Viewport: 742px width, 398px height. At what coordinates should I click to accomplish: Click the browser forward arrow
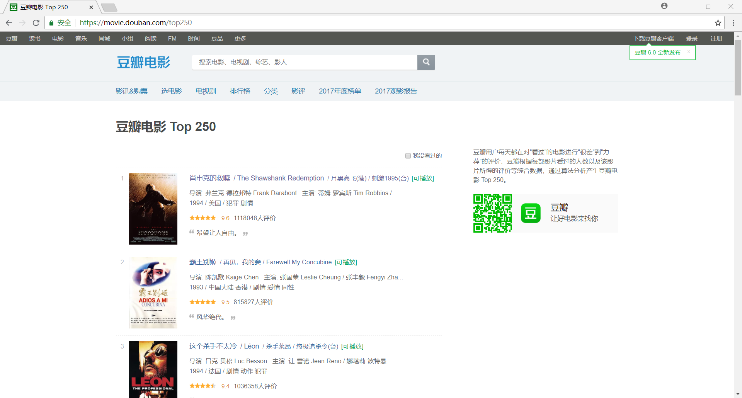pos(22,23)
